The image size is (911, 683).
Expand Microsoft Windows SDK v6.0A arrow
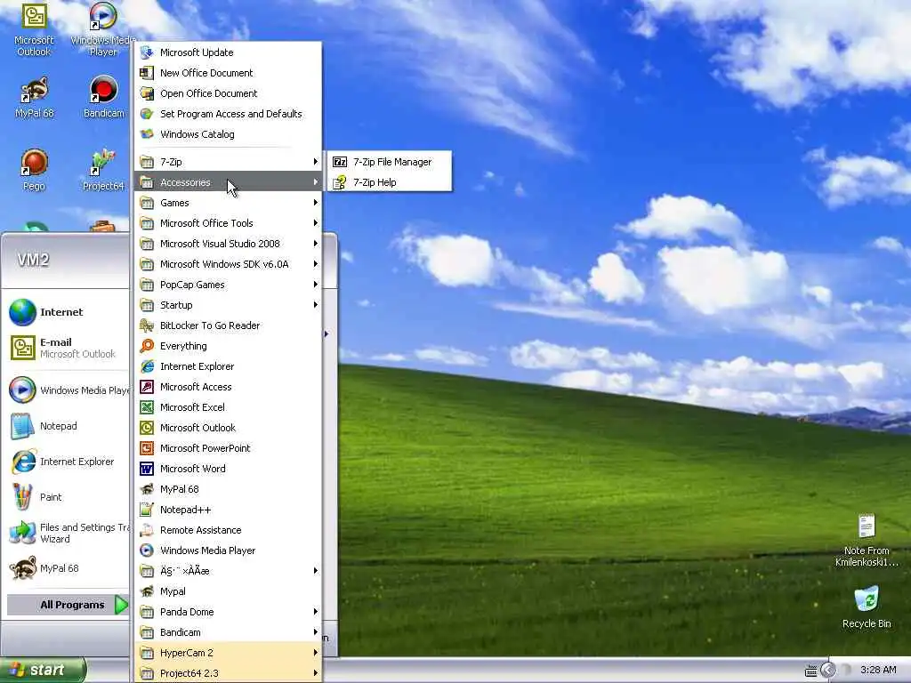(x=316, y=263)
